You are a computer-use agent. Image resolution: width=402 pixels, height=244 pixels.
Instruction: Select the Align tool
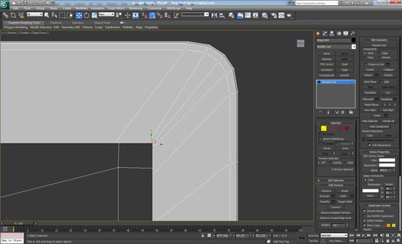click(x=222, y=15)
